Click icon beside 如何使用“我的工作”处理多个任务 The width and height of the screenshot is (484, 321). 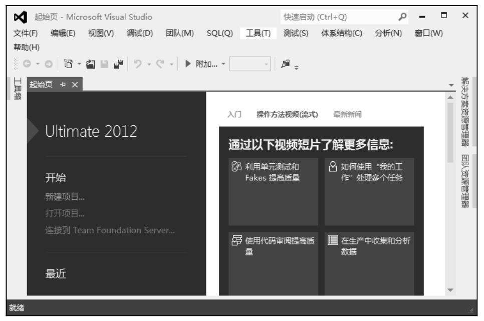click(x=333, y=167)
